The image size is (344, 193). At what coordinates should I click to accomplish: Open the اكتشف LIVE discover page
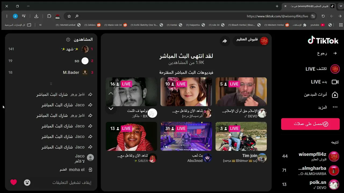point(322,69)
